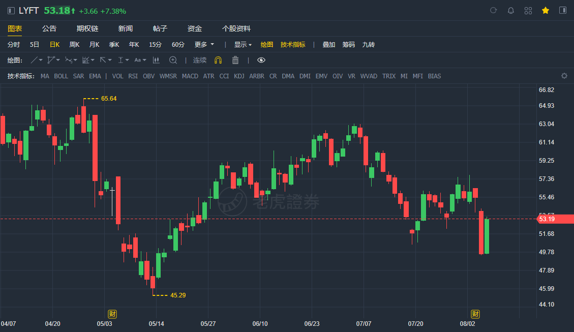Enable the EMA indicator

tap(95, 76)
